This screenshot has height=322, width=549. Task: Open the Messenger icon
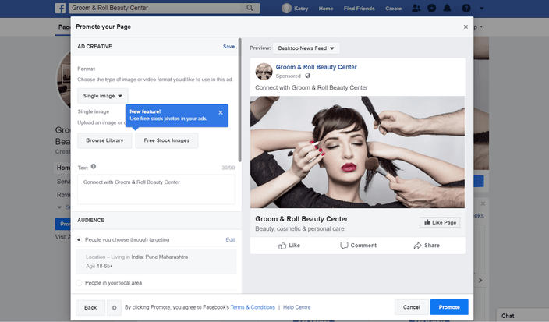tap(432, 8)
